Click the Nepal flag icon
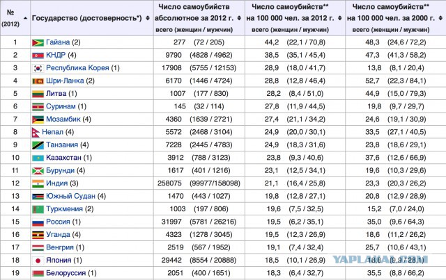This screenshot has width=446, height=280. [36, 132]
